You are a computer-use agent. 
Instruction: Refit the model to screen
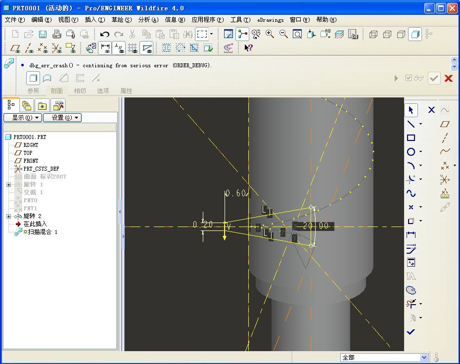297,34
